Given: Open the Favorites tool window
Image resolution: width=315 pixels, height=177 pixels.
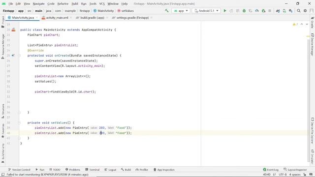Looking at the screenshot, I should coord(3,131).
